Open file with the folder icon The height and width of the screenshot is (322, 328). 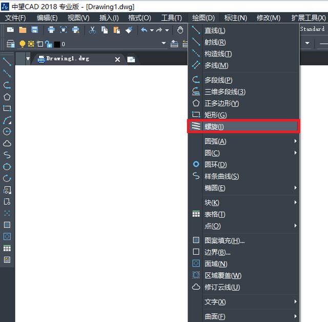(x=23, y=30)
